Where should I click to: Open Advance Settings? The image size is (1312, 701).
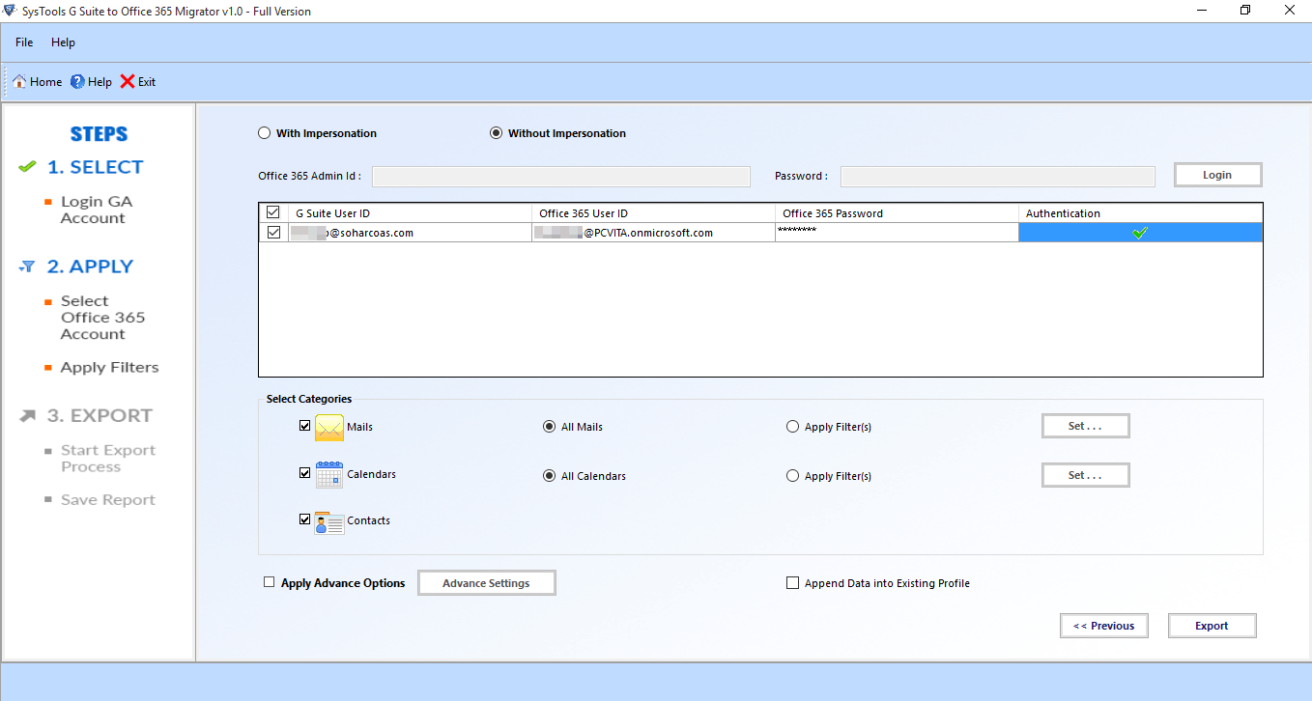coord(486,583)
